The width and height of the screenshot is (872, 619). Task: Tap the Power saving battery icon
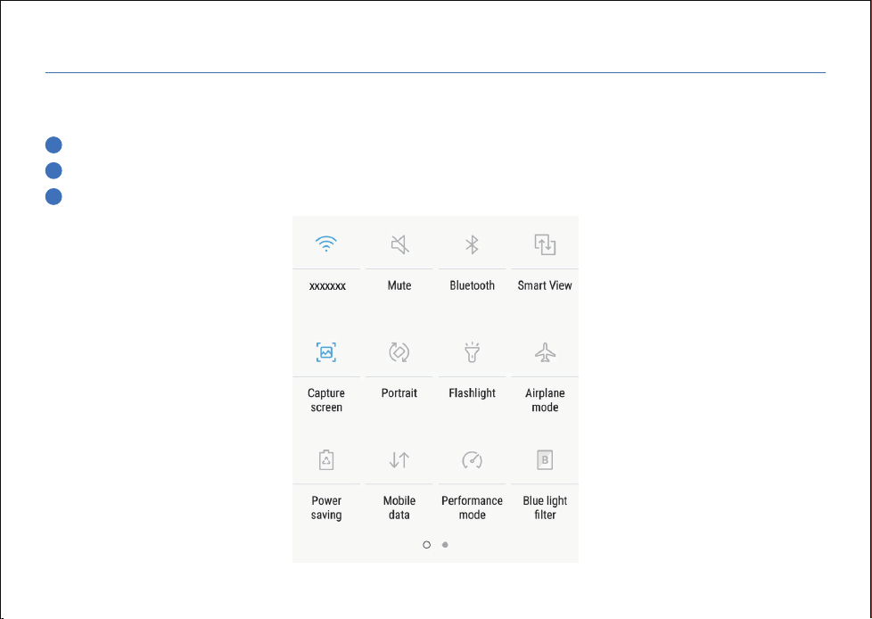(326, 460)
